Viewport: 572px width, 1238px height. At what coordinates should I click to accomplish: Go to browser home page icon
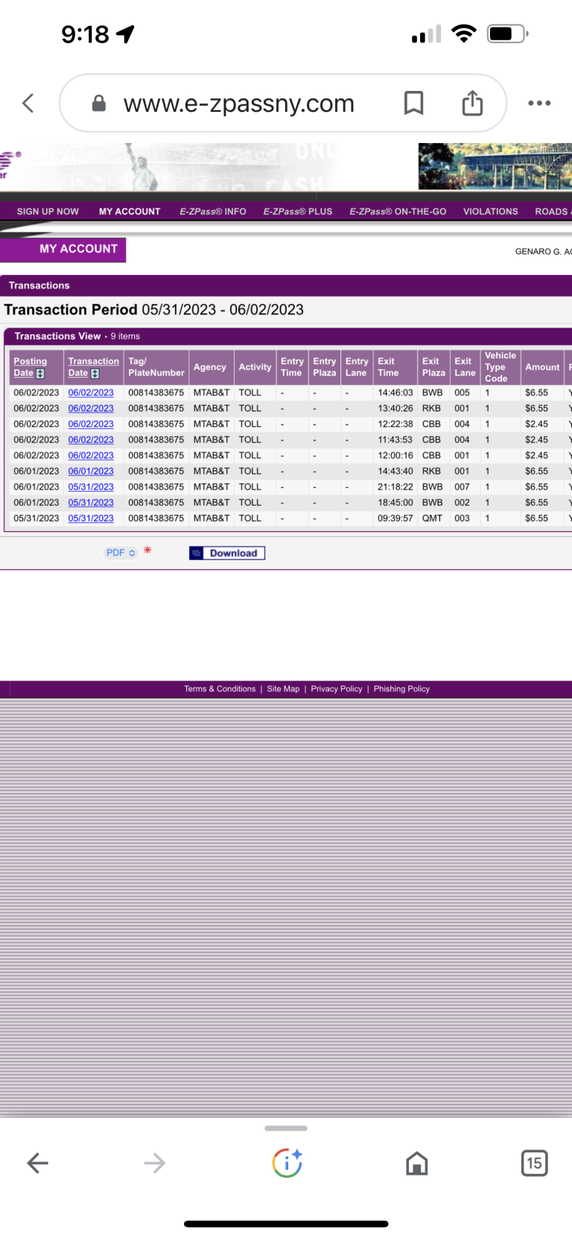[x=417, y=1163]
